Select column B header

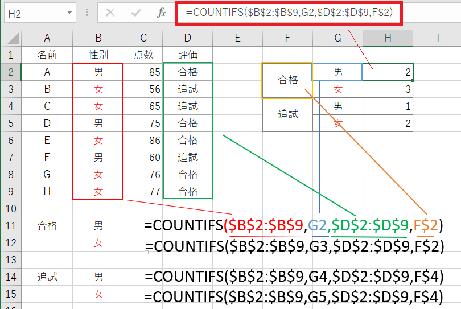pyautogui.click(x=98, y=38)
